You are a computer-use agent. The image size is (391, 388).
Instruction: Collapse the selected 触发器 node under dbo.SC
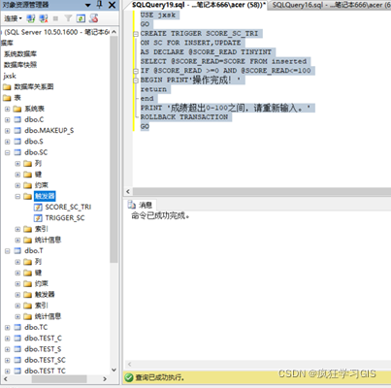pyautogui.click(x=17, y=196)
